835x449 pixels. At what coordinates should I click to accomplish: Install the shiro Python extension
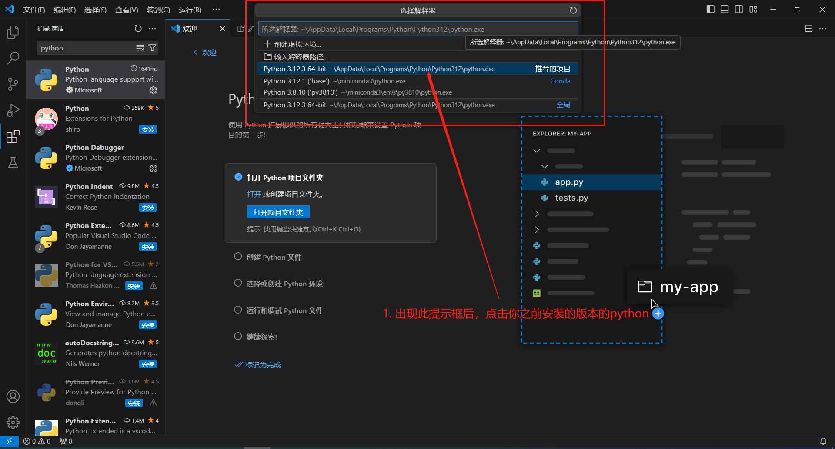click(148, 130)
